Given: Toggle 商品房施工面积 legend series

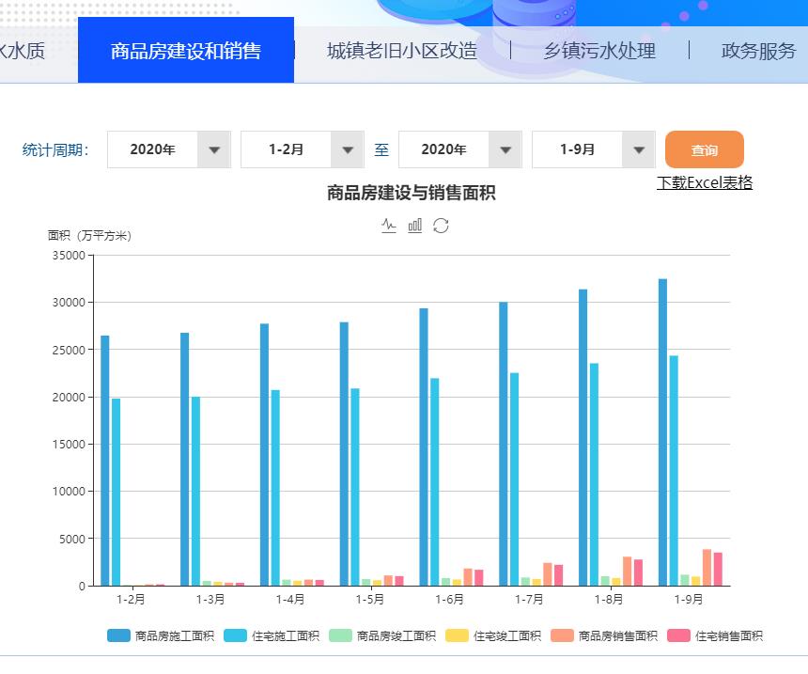Looking at the screenshot, I should tap(161, 636).
